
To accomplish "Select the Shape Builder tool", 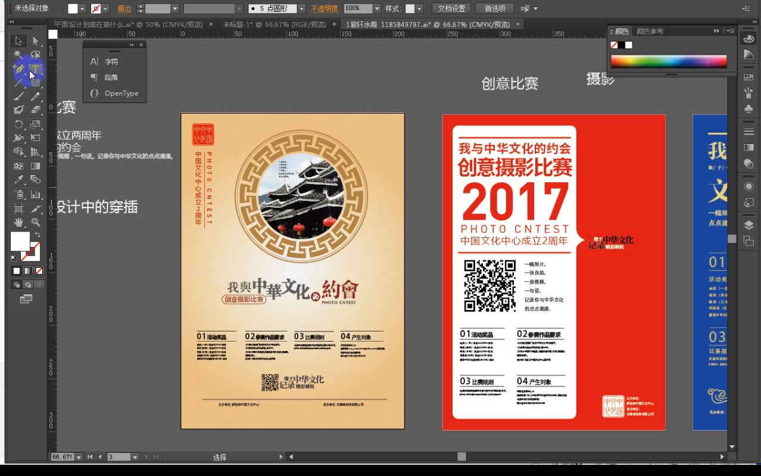I will pos(18,152).
